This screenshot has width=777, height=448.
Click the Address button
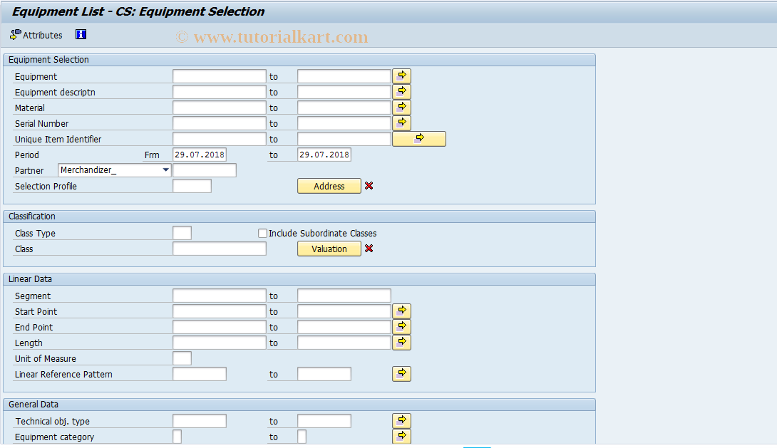[329, 186]
